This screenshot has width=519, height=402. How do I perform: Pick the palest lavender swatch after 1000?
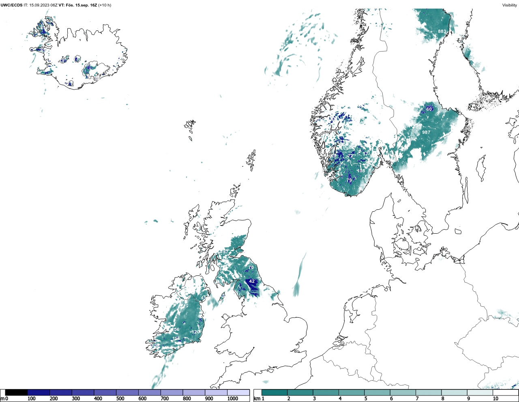[x=238, y=392]
